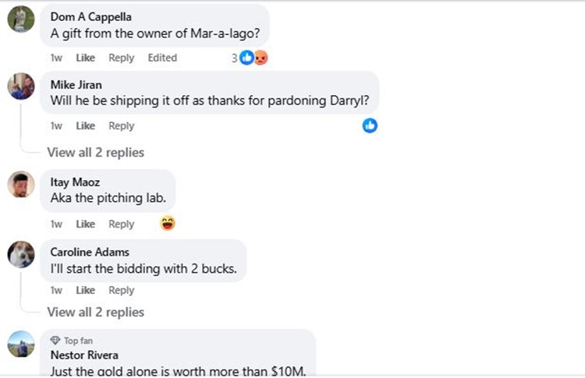Open Dom A Cappella's profile picture
Screen dimensions: 585x378
click(21, 19)
